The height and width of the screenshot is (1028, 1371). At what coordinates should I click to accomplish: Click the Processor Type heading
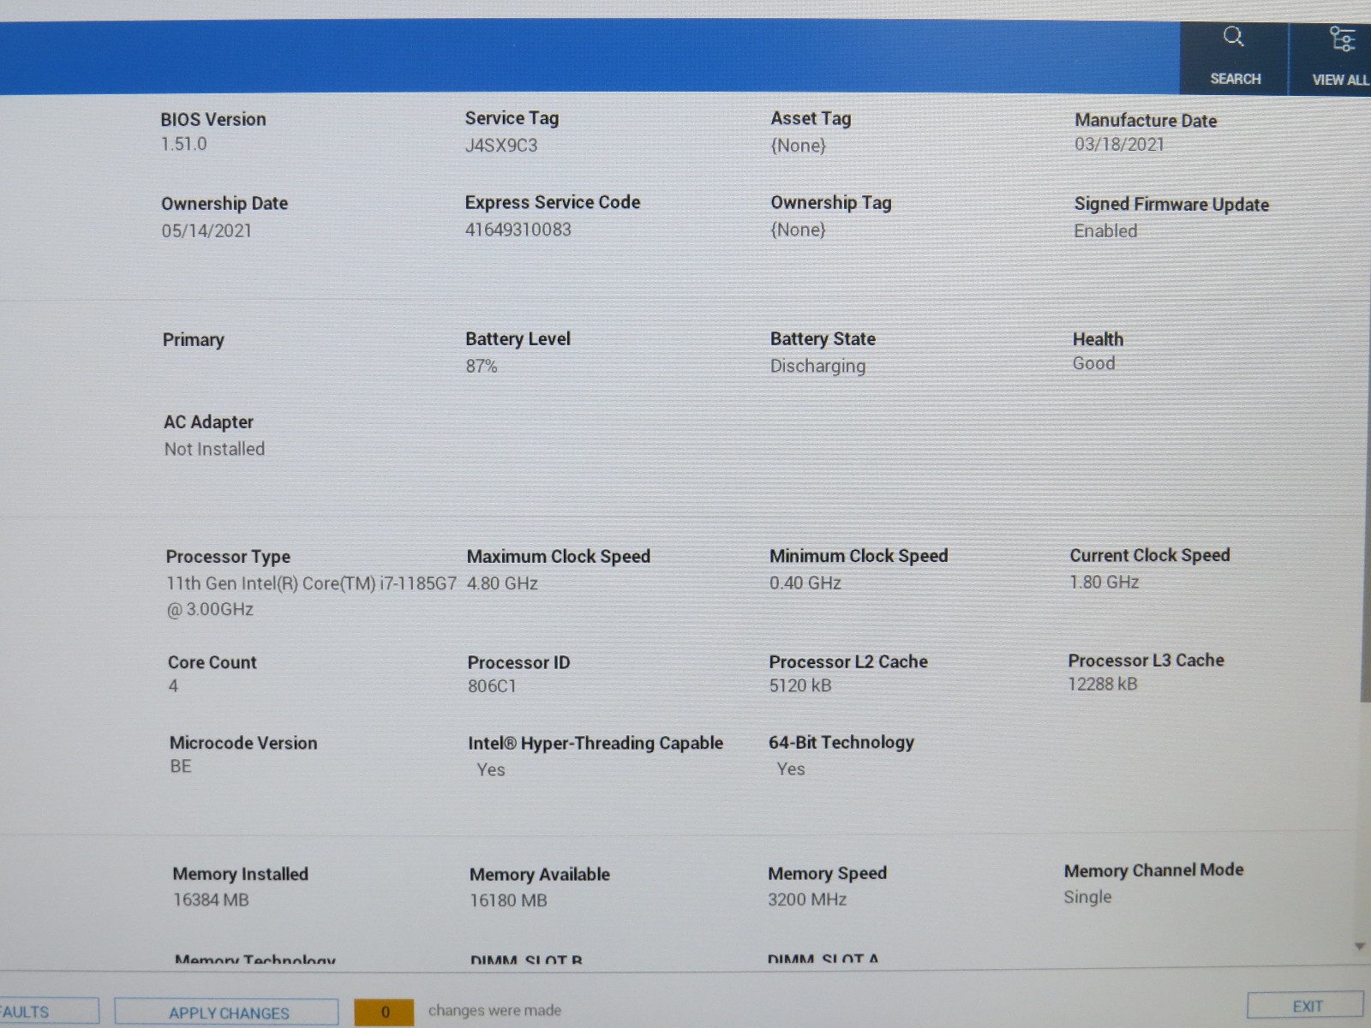228,558
